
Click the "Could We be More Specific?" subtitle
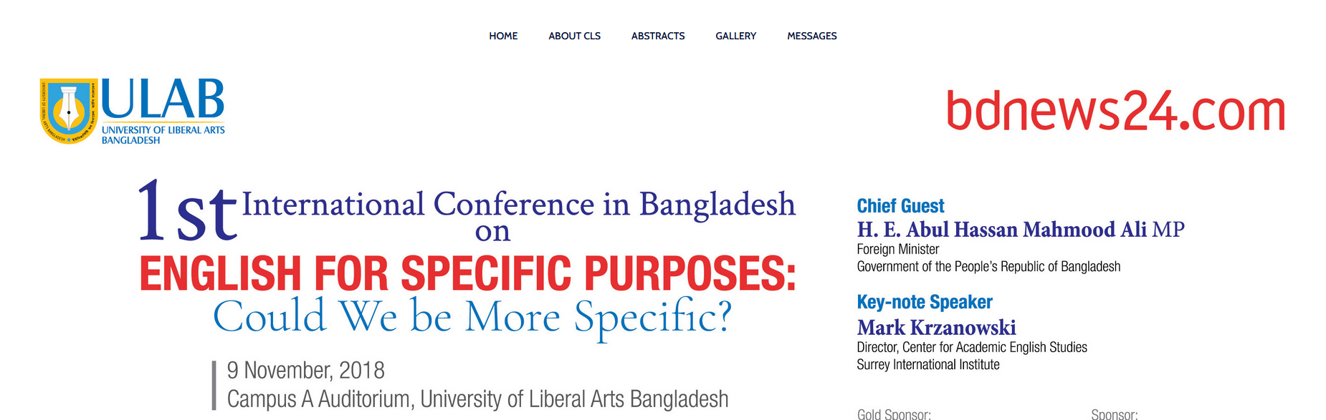[x=472, y=316]
